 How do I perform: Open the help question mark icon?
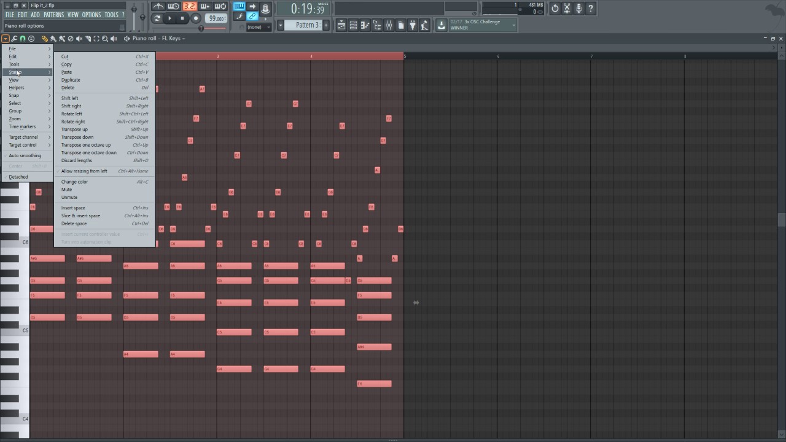591,8
